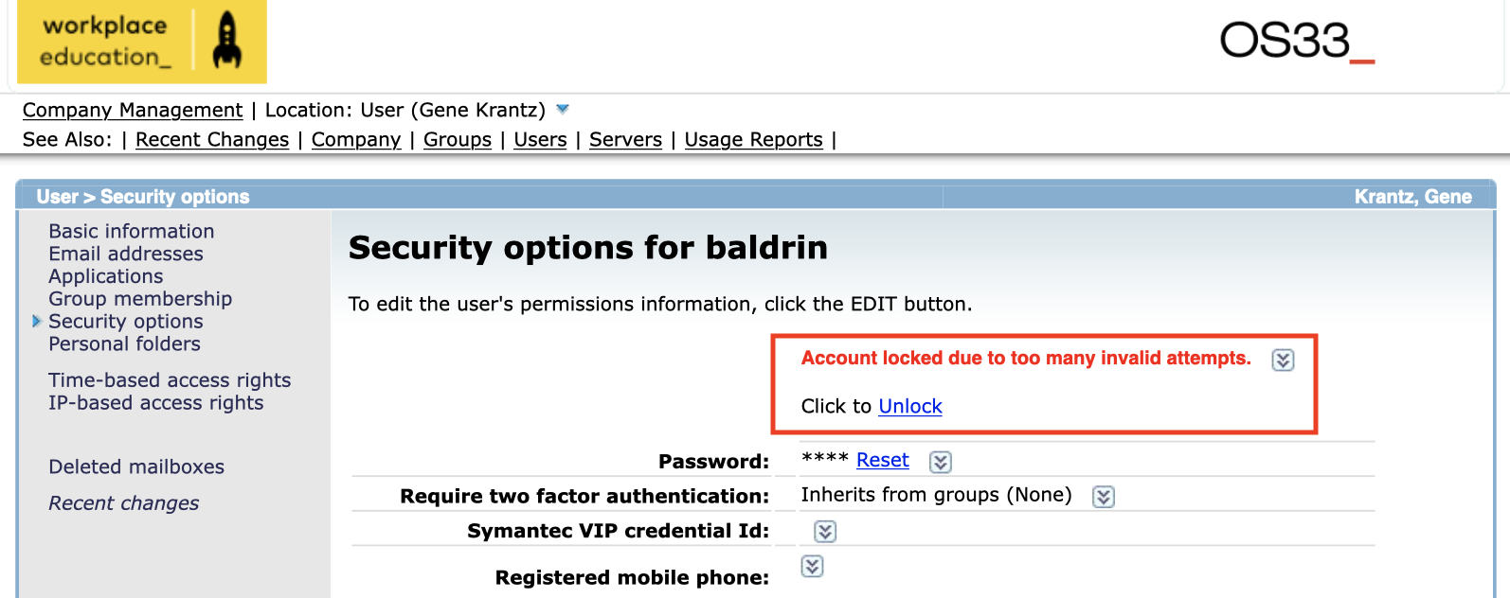Select Email addresses in sidebar

click(x=126, y=254)
